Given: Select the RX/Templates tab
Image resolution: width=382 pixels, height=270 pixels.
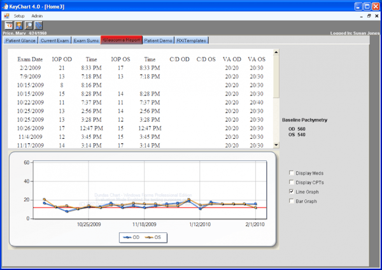Looking at the screenshot, I should [x=192, y=40].
